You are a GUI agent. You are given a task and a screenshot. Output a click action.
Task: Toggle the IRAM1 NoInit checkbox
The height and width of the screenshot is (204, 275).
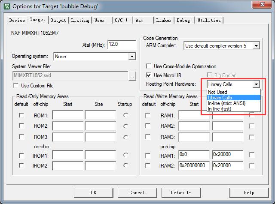(x=252, y=155)
